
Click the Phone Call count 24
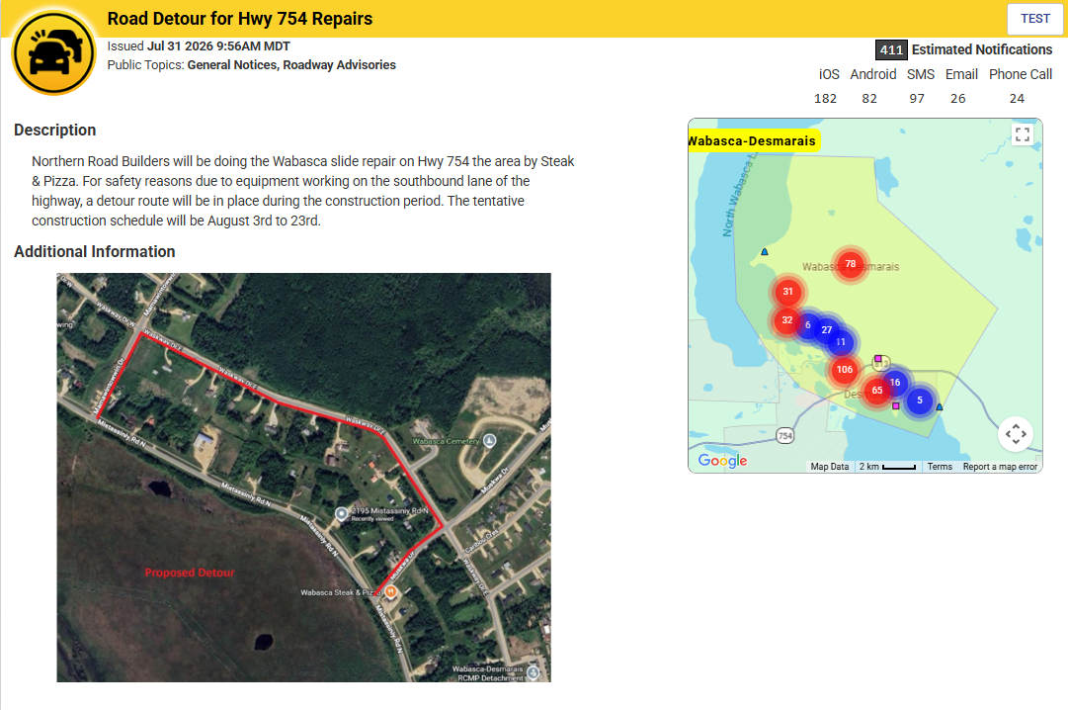(x=1017, y=98)
